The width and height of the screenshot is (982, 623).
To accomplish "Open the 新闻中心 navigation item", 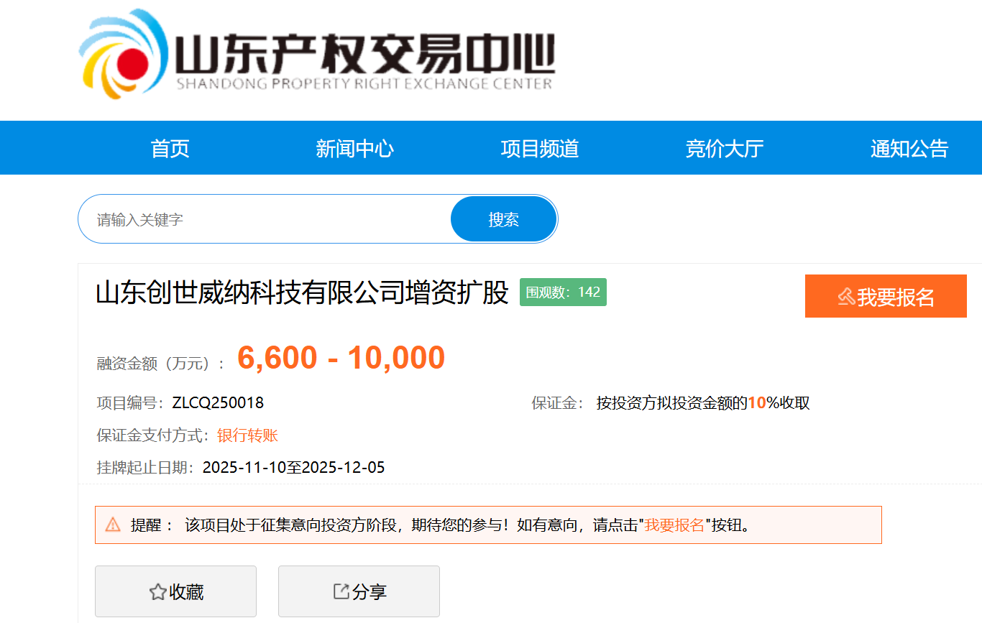I will [354, 149].
